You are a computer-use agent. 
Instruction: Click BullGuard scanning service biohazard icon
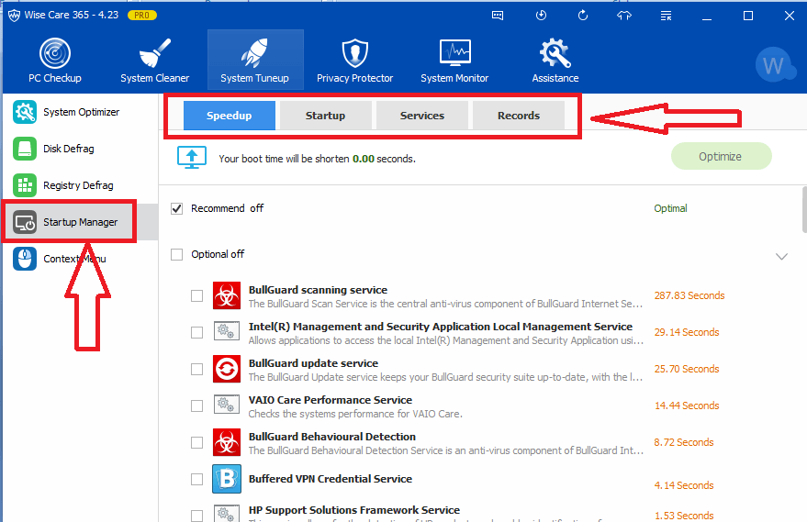click(227, 295)
